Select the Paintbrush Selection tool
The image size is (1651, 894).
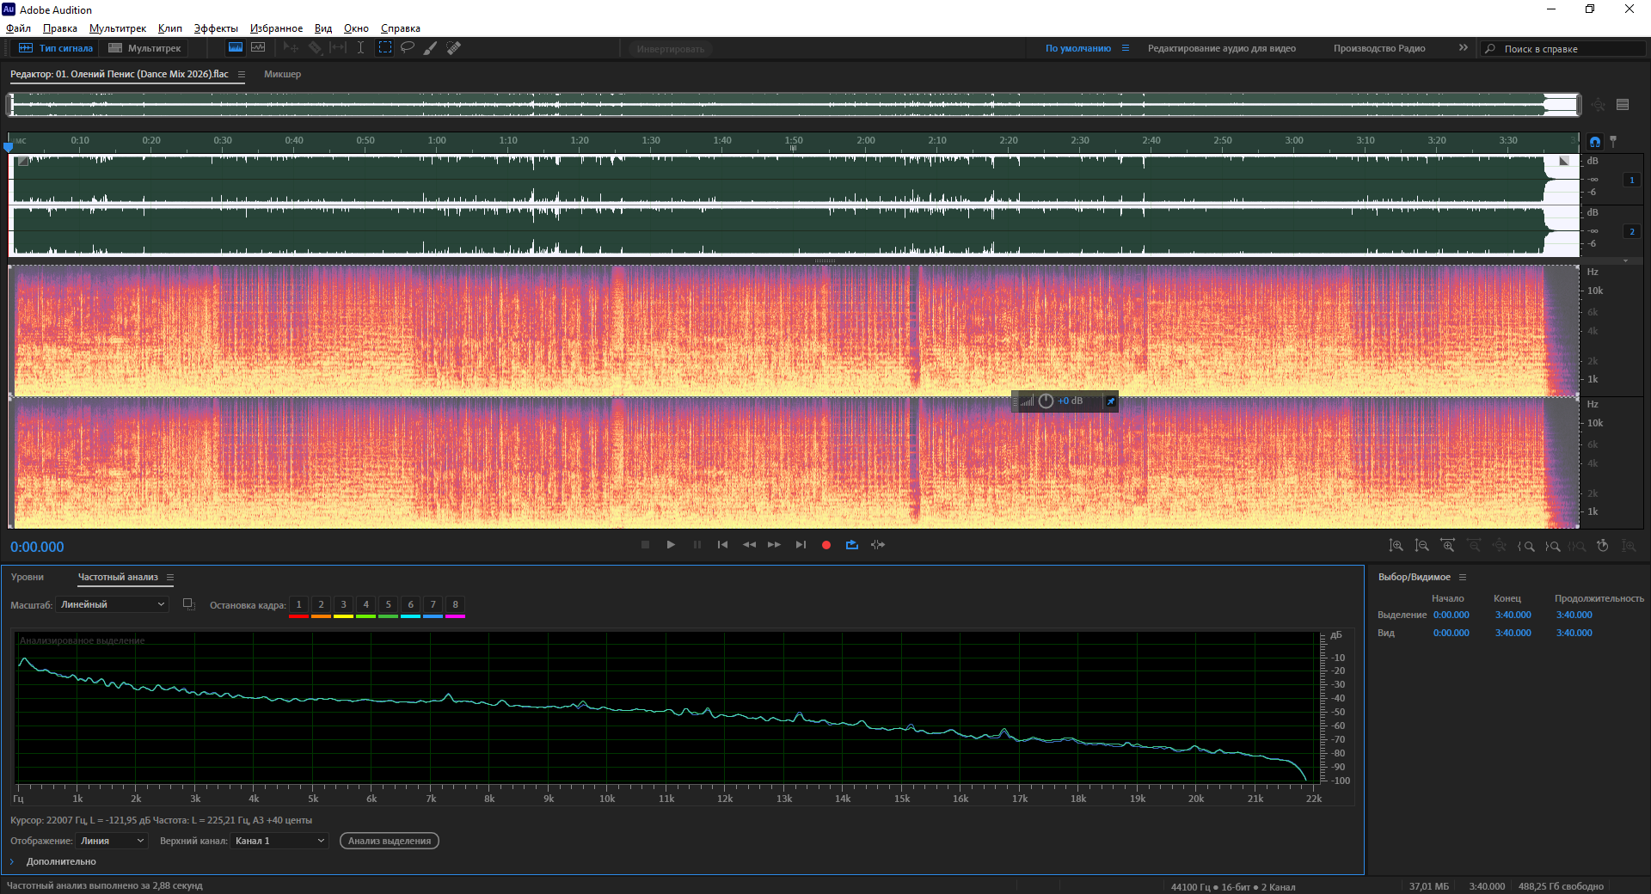(430, 48)
